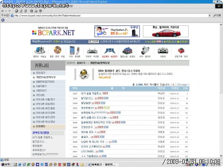
Task: Click the browser Back arrow button
Action: coord(3,11)
